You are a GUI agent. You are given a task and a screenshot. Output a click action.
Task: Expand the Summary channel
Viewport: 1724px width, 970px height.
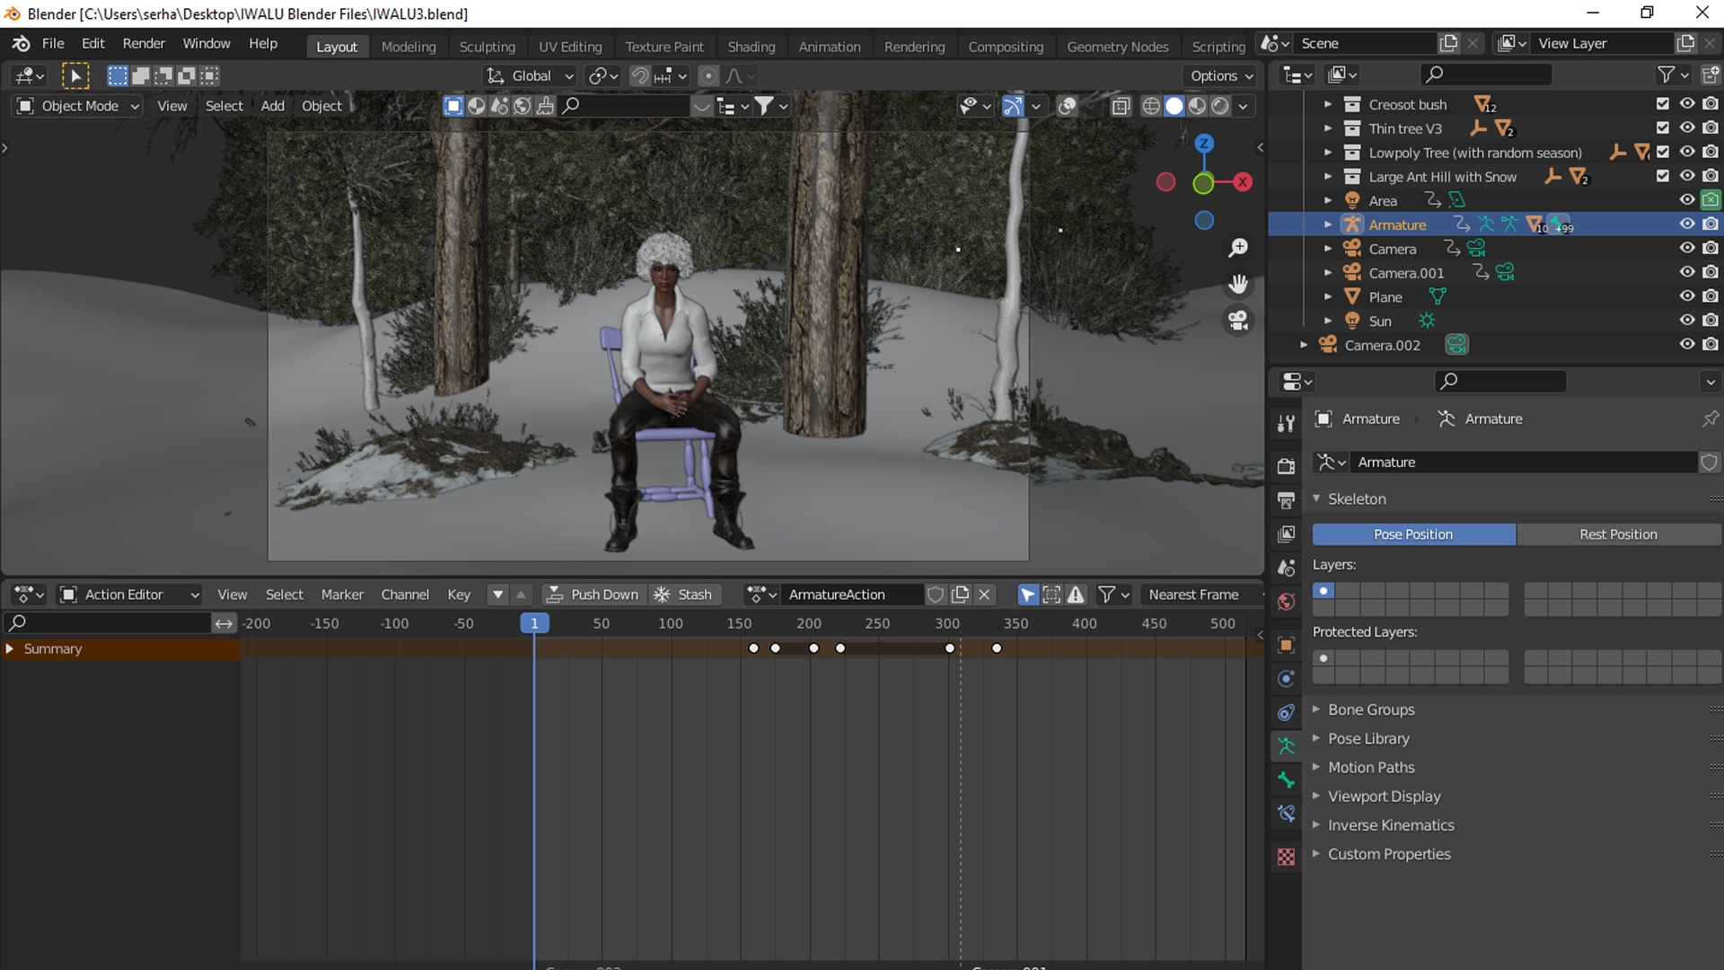click(x=9, y=648)
